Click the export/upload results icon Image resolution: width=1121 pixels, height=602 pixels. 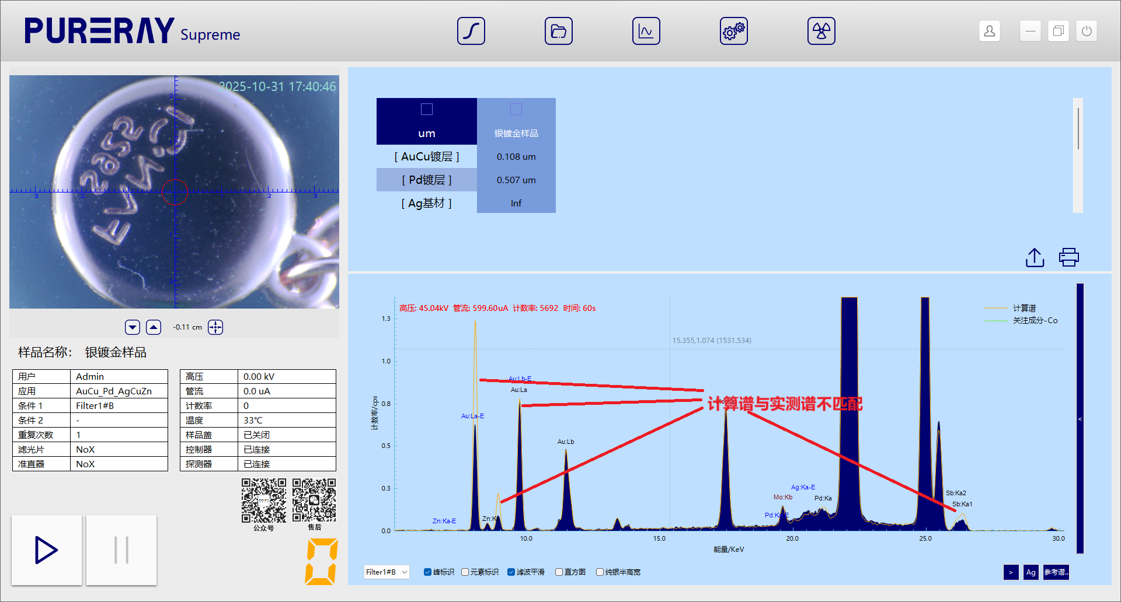(x=1035, y=257)
